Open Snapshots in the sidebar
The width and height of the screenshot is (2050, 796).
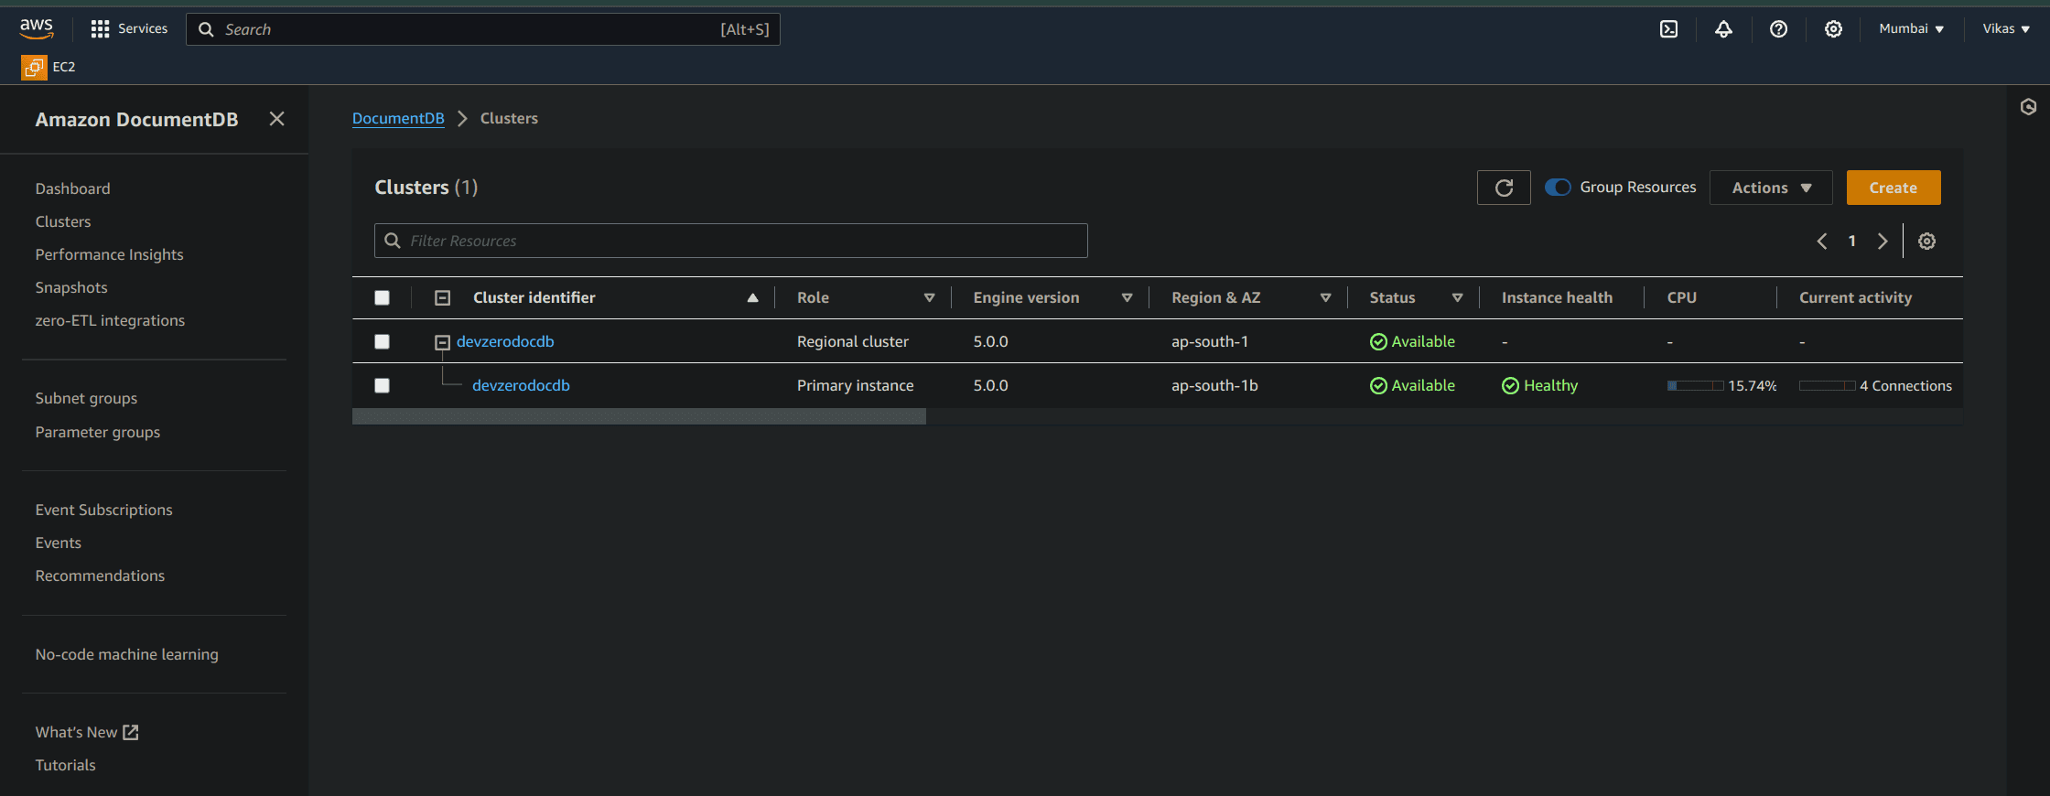click(71, 287)
